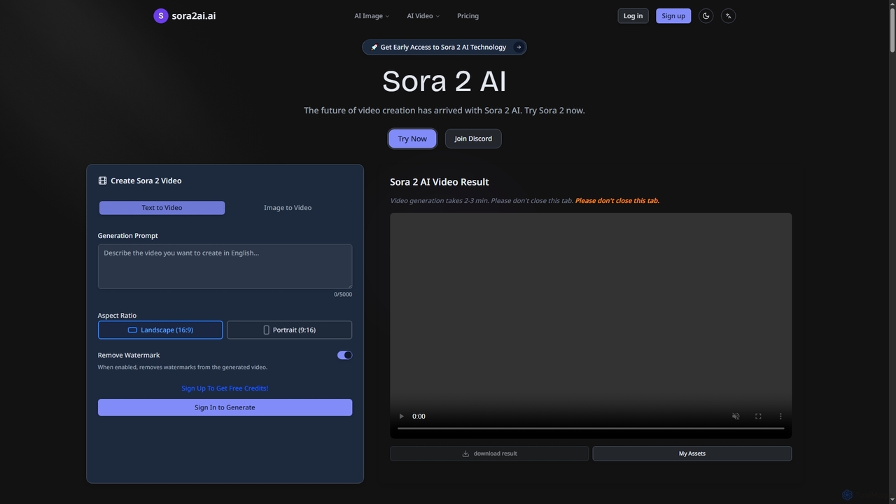Click the Try Now button
The height and width of the screenshot is (504, 896).
412,139
